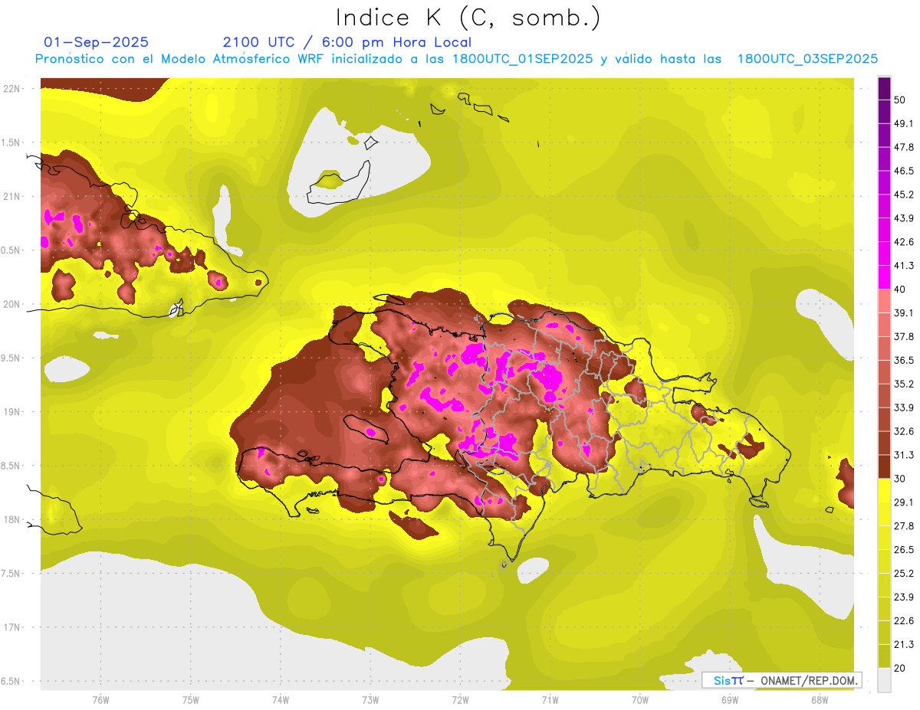The image size is (920, 710).
Task: Click the '21.3' colorbar value
Action: 904,644
